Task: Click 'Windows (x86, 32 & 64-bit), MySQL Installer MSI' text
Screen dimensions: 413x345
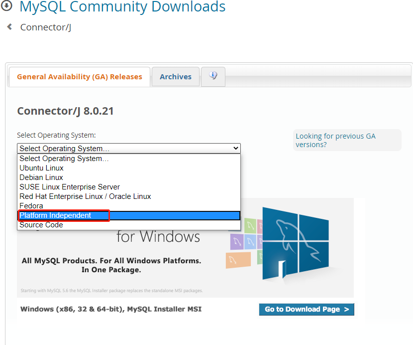Action: [x=111, y=309]
